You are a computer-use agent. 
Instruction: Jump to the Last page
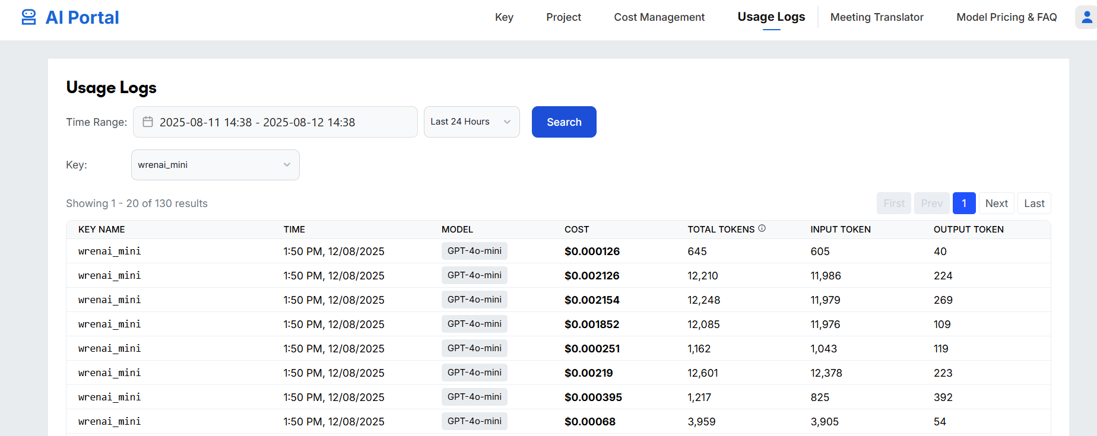pos(1034,203)
